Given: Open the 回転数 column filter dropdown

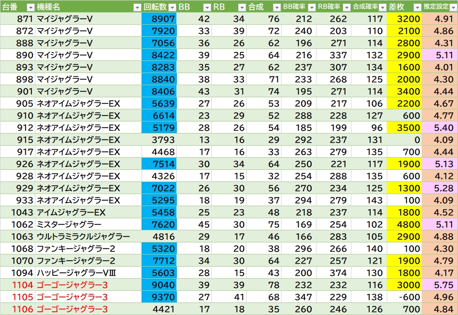Looking at the screenshot, I should pos(173,7).
